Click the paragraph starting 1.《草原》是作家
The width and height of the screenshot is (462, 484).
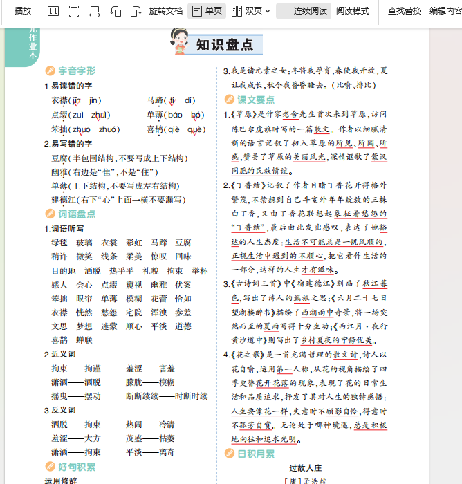(306, 142)
